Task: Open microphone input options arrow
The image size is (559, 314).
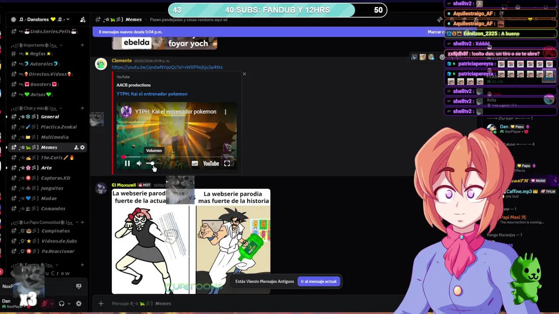Action: pyautogui.click(x=52, y=304)
